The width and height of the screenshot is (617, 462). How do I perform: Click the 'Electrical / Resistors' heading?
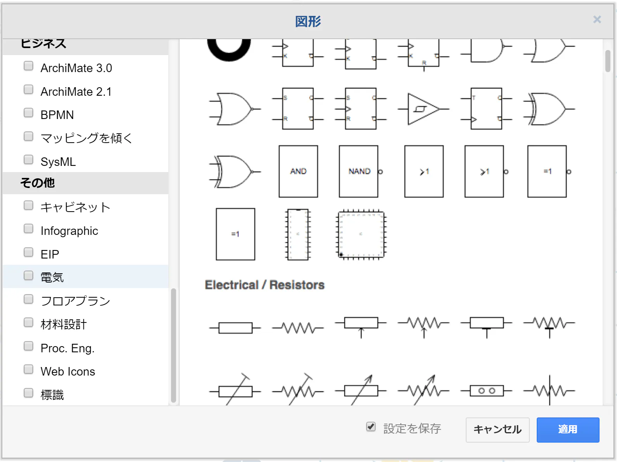point(265,285)
